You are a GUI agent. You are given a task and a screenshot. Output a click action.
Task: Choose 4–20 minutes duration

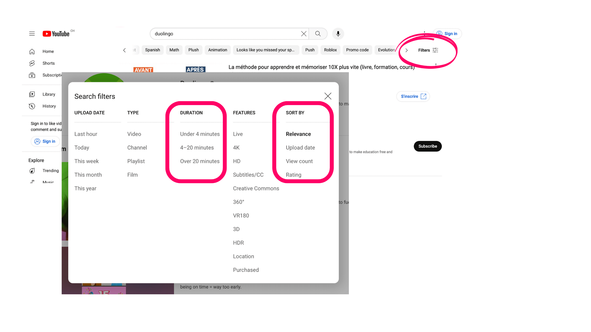pos(197,148)
